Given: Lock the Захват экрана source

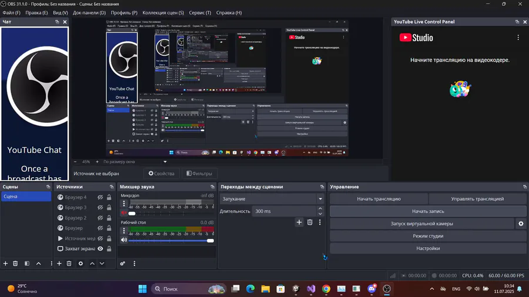Looking at the screenshot, I should [x=109, y=248].
